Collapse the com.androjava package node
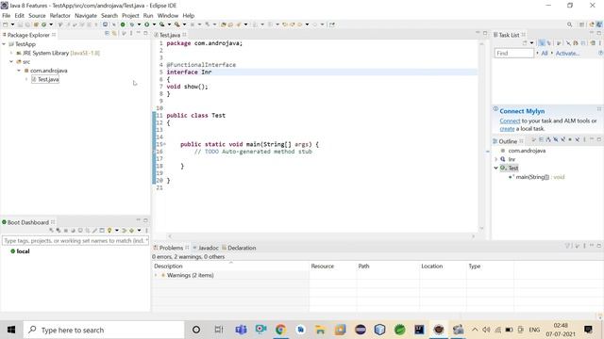The image size is (604, 339). pos(19,71)
